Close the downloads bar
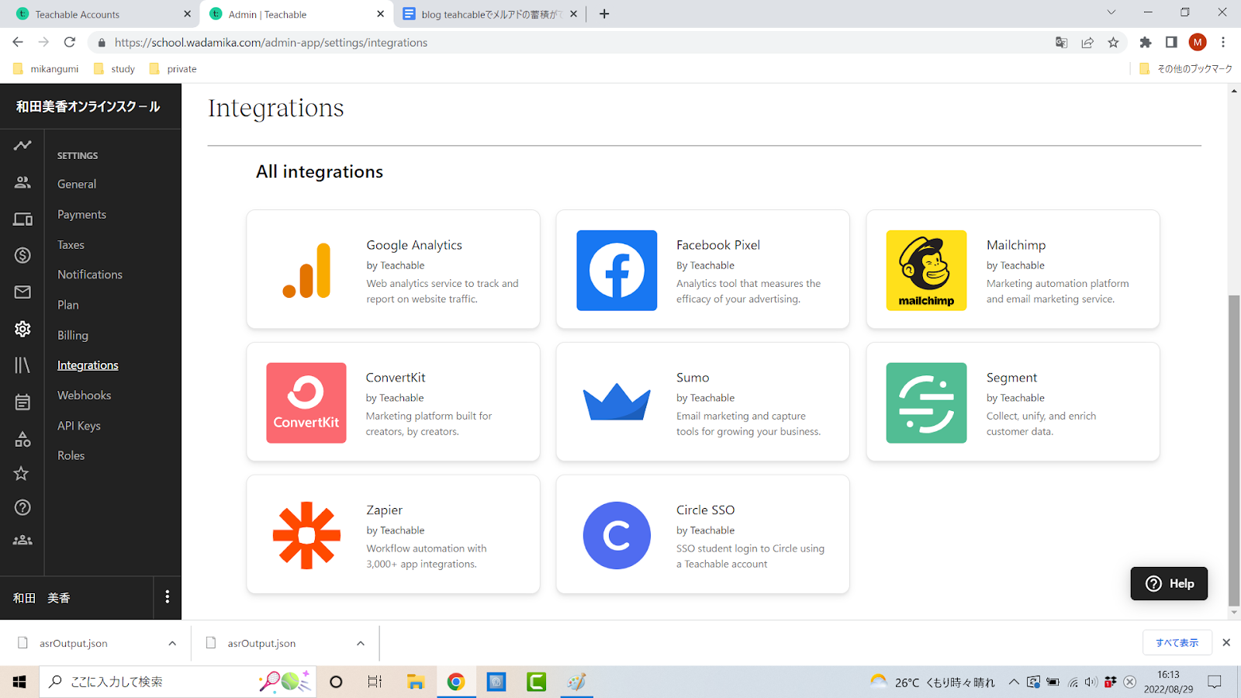1241x698 pixels. (1226, 643)
